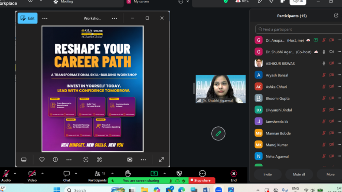
Task: Click Mute all button
Action: point(299,174)
